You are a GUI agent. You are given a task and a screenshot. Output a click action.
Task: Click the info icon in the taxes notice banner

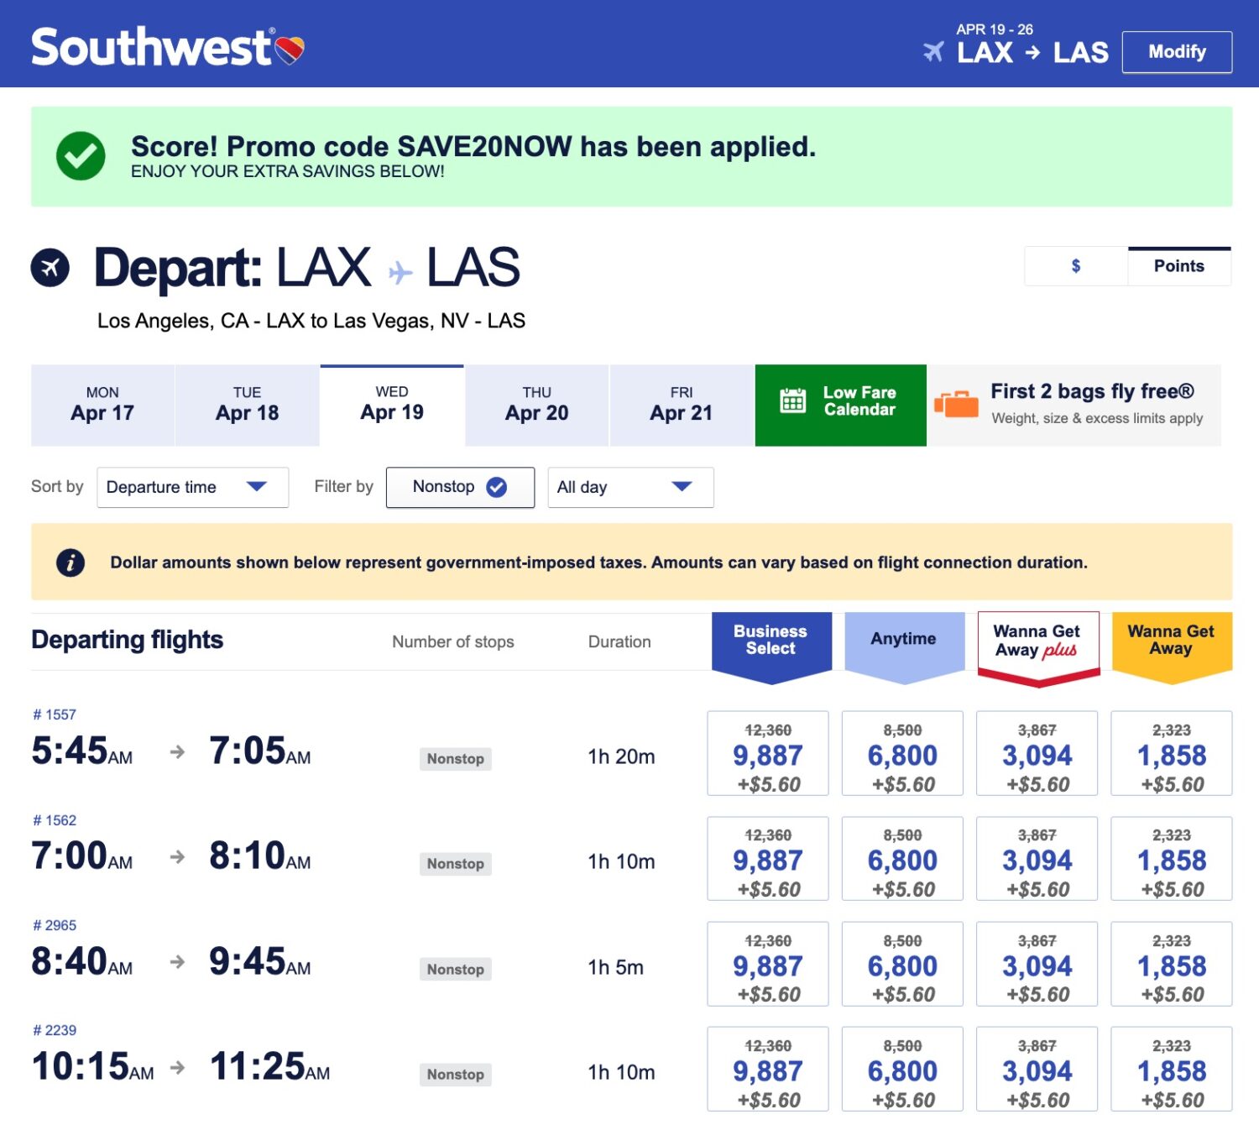pos(71,562)
